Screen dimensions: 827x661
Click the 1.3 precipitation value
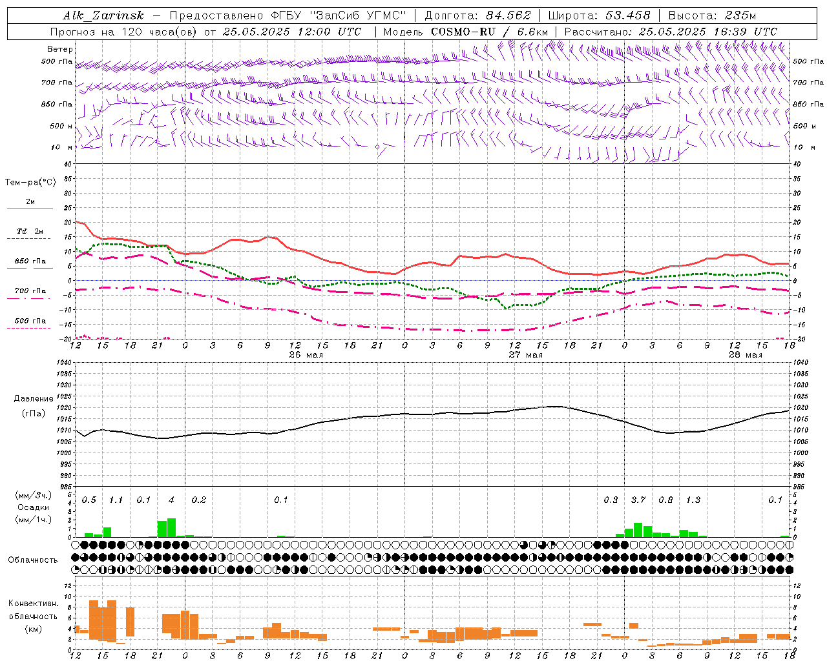click(x=693, y=500)
